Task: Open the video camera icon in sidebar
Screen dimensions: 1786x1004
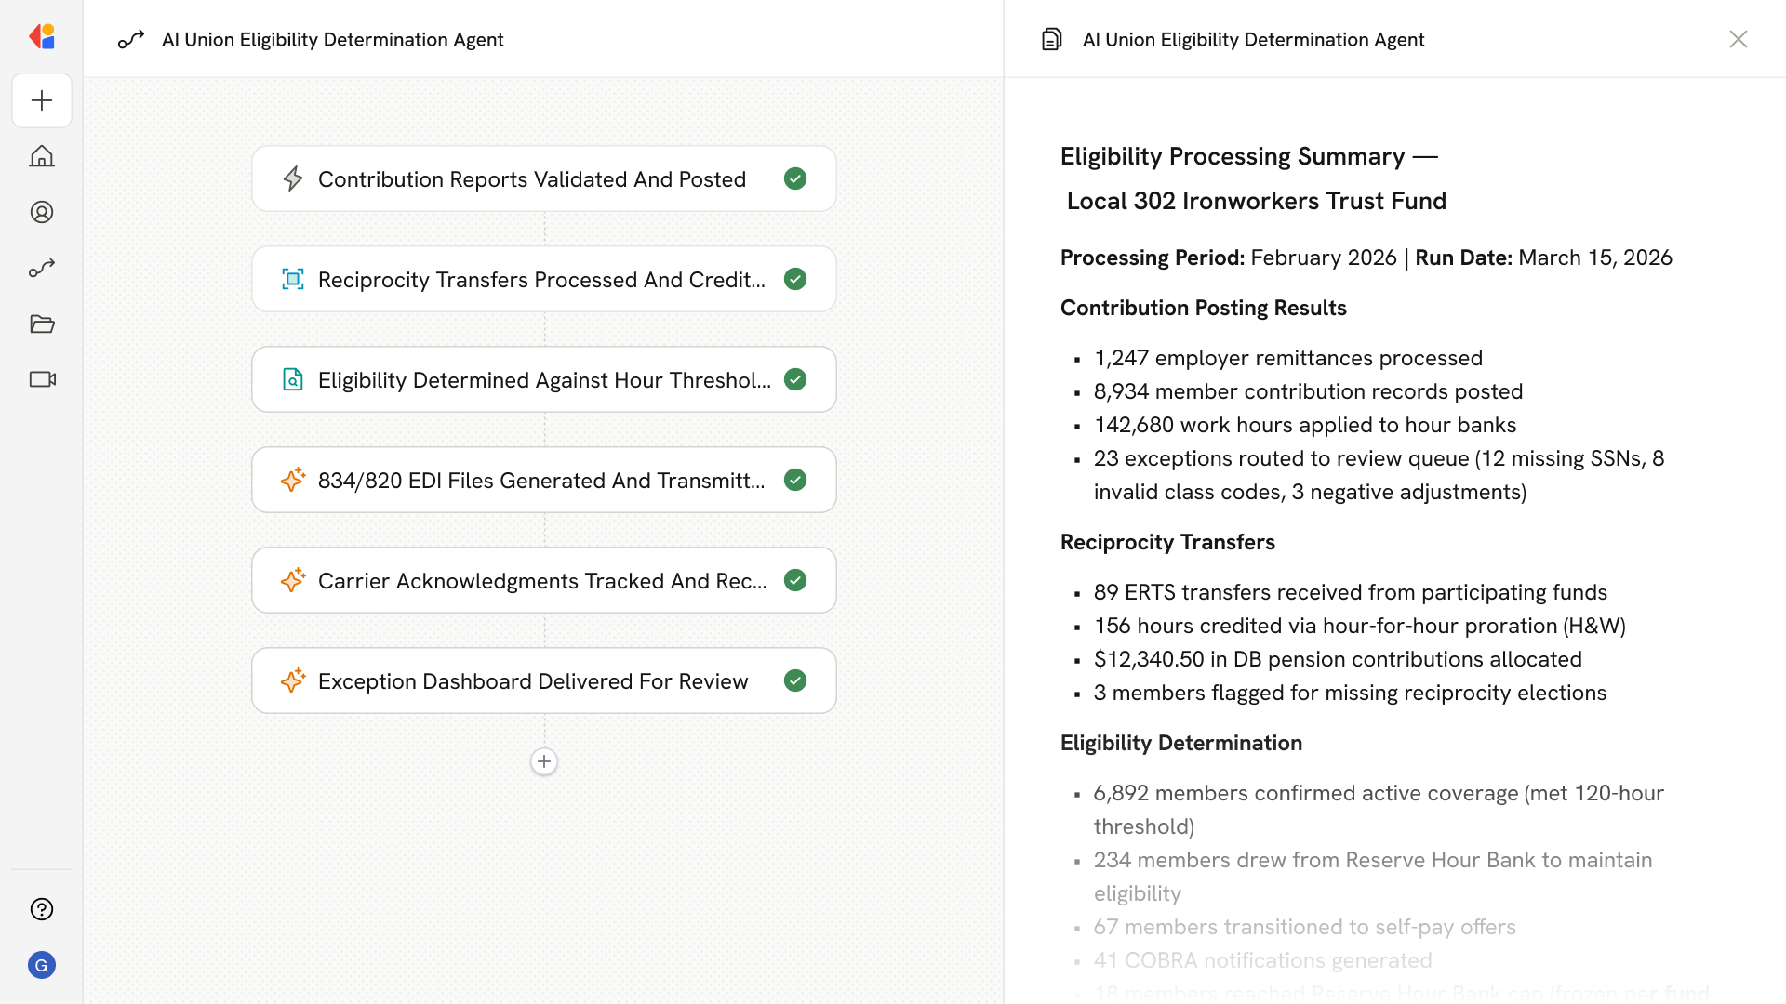Action: click(x=42, y=379)
